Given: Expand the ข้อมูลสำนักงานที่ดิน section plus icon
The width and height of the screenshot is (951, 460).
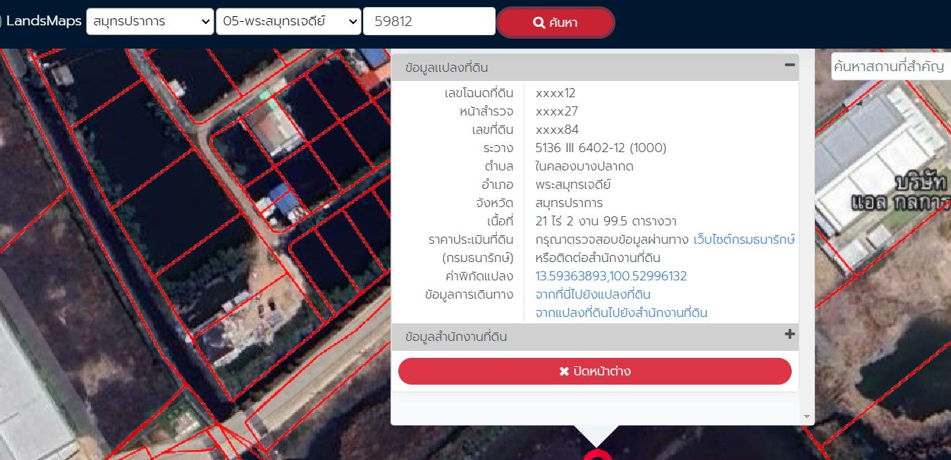Looking at the screenshot, I should click(x=790, y=335).
